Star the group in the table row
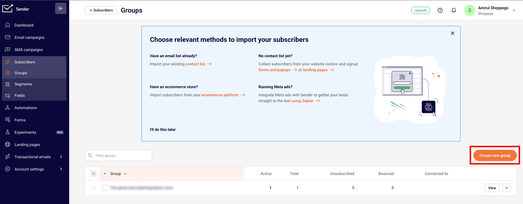 coord(94,188)
